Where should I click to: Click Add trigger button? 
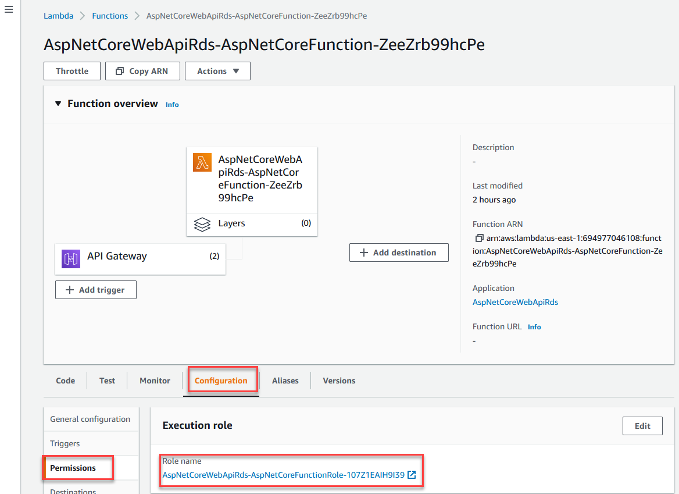coord(96,290)
